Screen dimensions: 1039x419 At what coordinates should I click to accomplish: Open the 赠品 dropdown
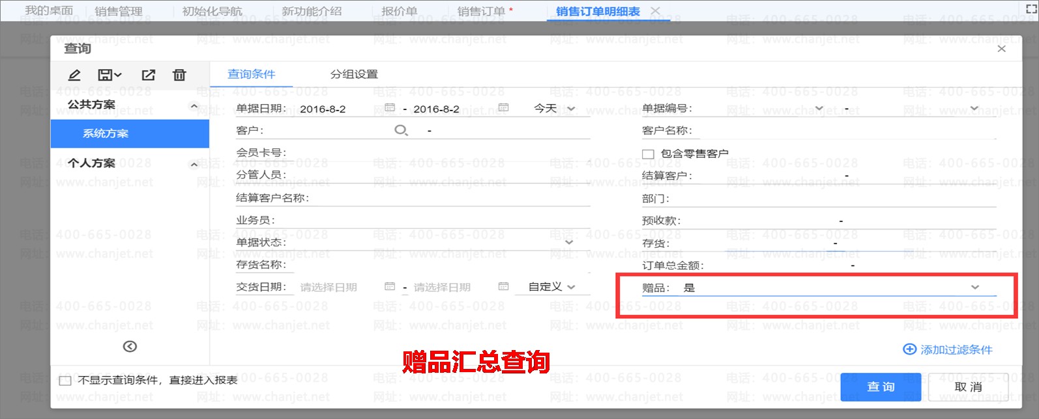(975, 288)
